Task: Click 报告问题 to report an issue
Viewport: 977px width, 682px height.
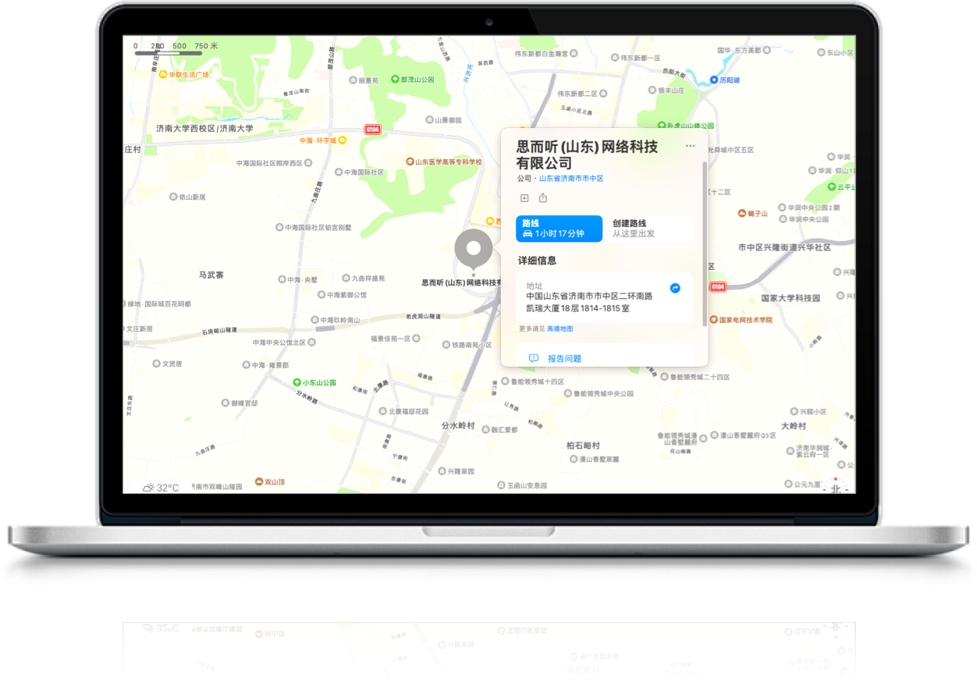Action: click(563, 358)
